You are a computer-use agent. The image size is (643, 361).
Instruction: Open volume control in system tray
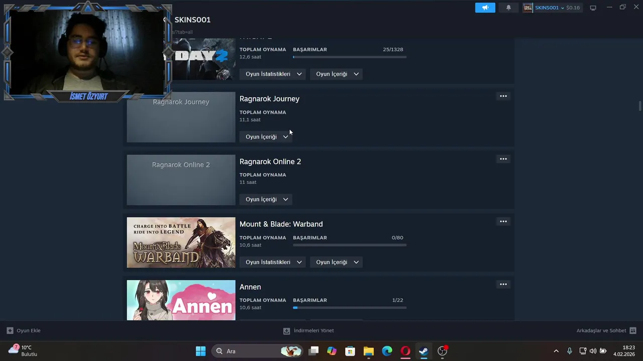pyautogui.click(x=593, y=351)
